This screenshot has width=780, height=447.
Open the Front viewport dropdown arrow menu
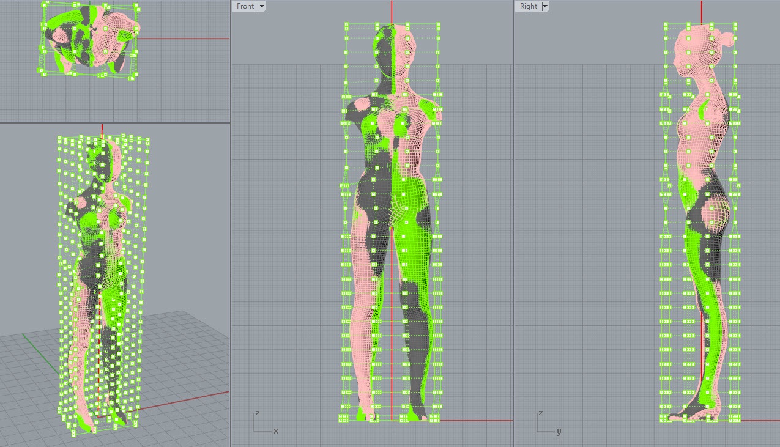pos(262,6)
